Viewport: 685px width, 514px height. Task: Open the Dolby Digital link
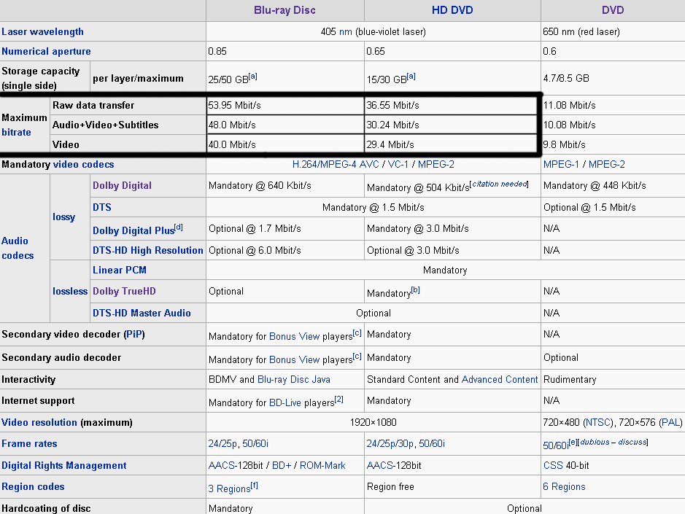point(122,186)
